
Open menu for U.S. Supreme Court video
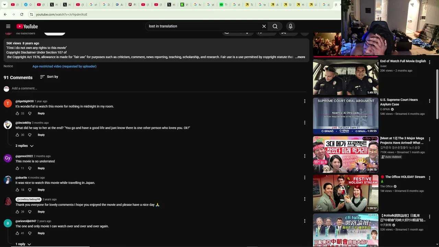(x=429, y=101)
